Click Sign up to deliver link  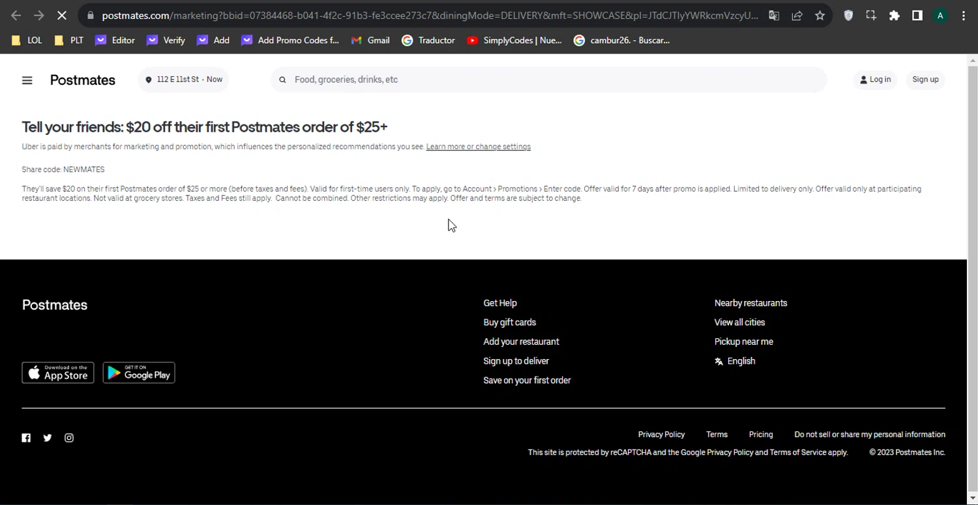pyautogui.click(x=516, y=361)
